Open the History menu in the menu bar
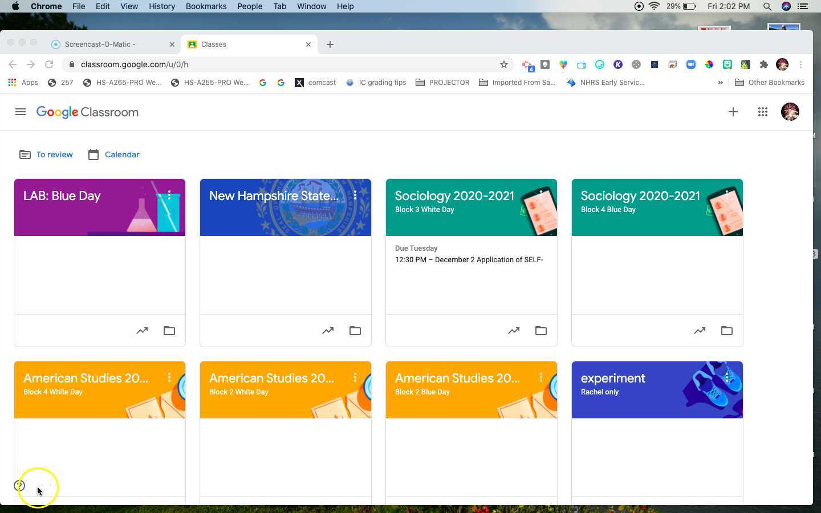Screen dimensions: 821x513 click(x=161, y=6)
